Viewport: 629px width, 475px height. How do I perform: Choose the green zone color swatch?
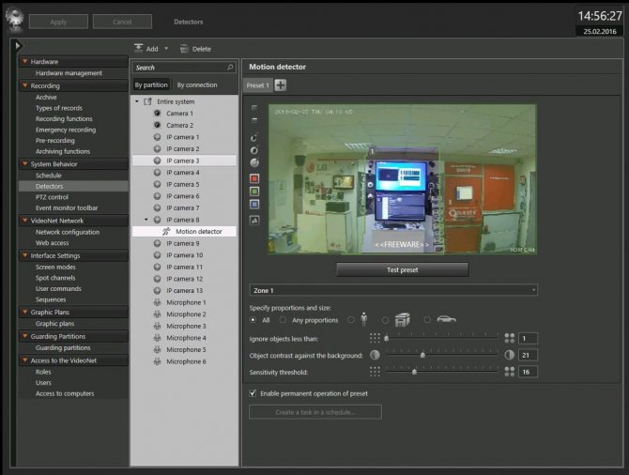[254, 192]
